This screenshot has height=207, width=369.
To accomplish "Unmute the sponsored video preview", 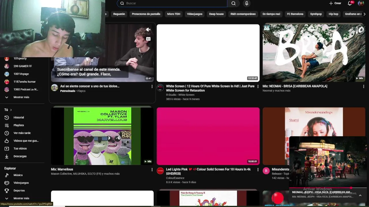I will tap(148, 30).
